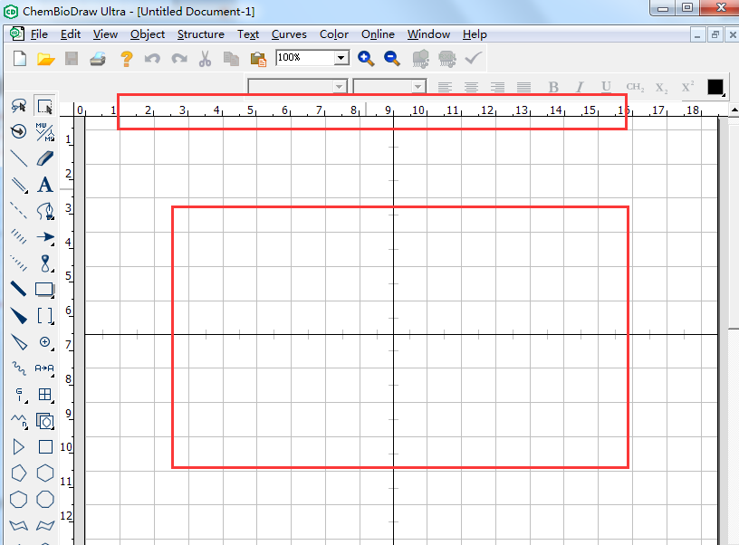Open the View menu
Screen dimensions: 739x545
[105, 34]
